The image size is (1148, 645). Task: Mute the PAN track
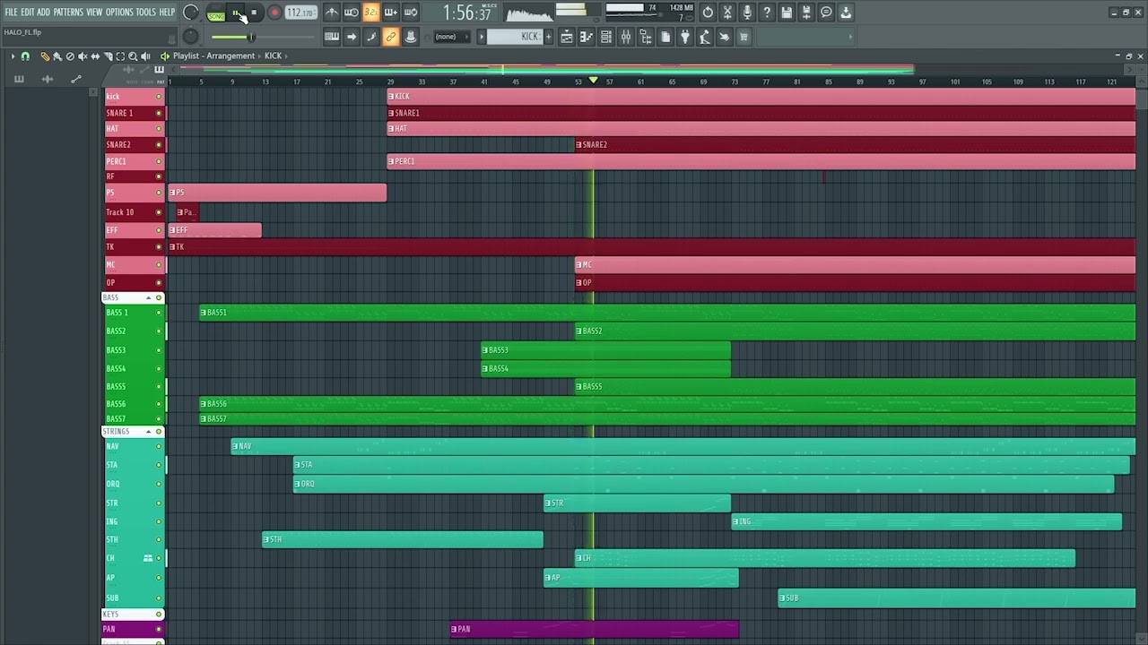click(x=159, y=629)
